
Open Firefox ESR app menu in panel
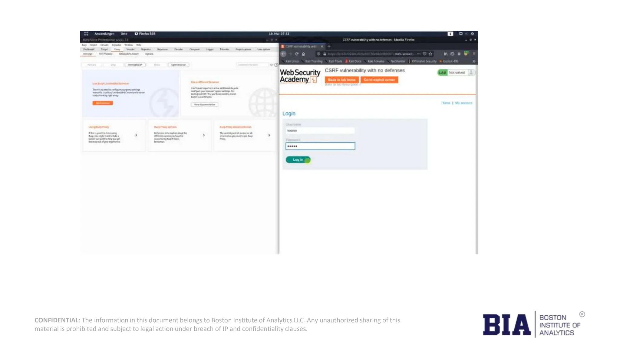(x=145, y=34)
